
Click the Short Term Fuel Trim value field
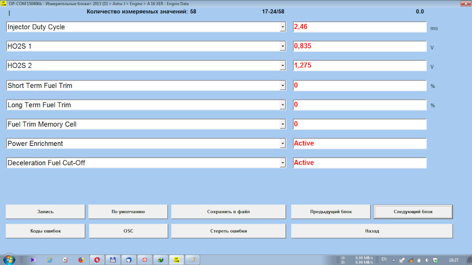(x=360, y=85)
